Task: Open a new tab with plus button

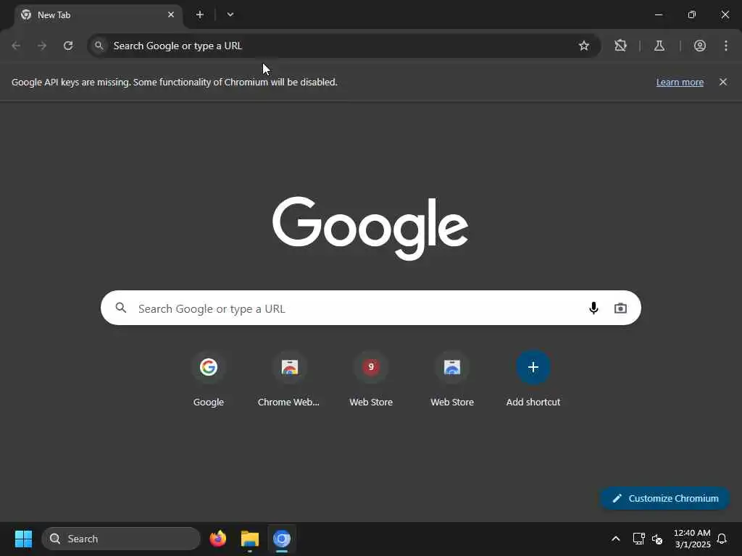Action: click(200, 14)
